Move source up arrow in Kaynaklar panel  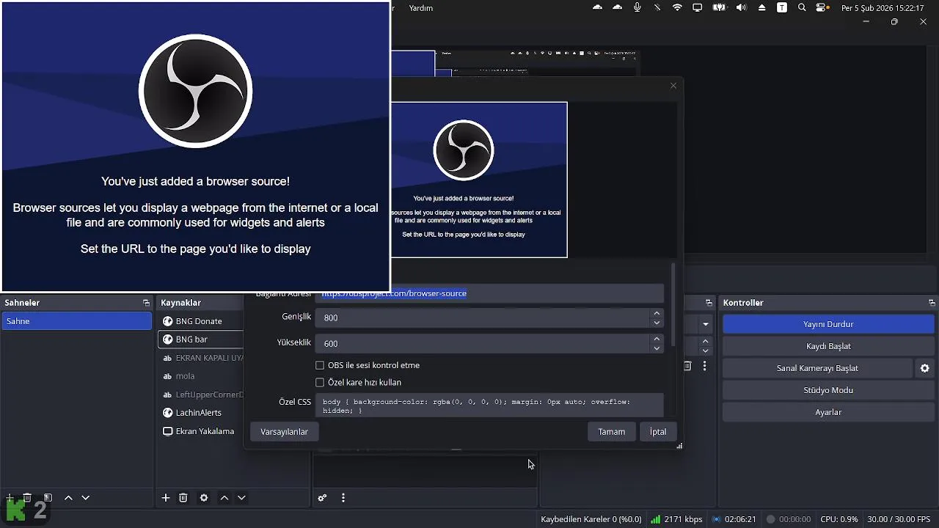click(224, 498)
